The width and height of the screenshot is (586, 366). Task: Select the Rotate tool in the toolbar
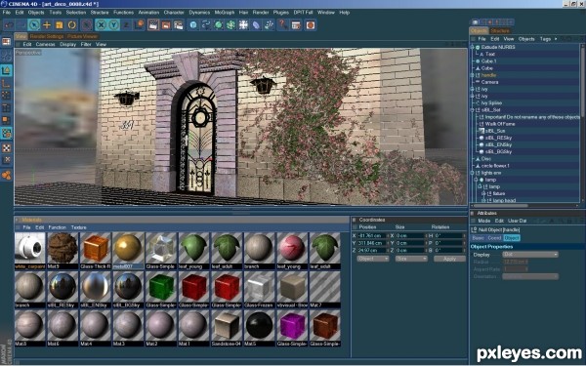coord(71,25)
